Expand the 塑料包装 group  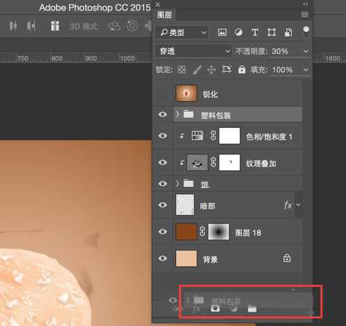pyautogui.click(x=177, y=114)
